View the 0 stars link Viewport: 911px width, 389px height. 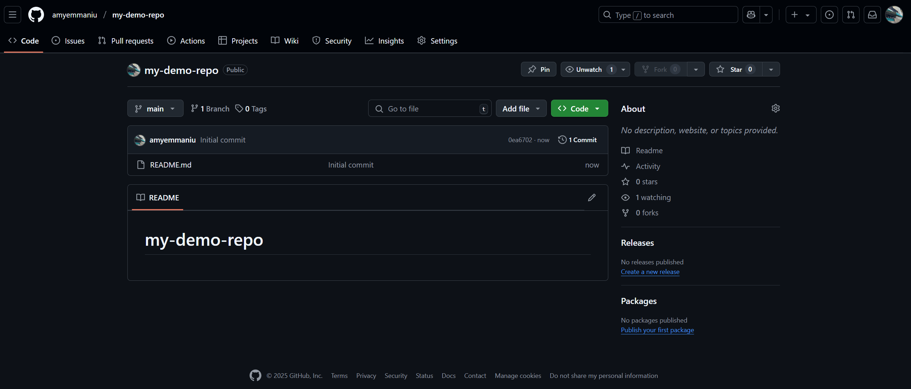pyautogui.click(x=639, y=182)
